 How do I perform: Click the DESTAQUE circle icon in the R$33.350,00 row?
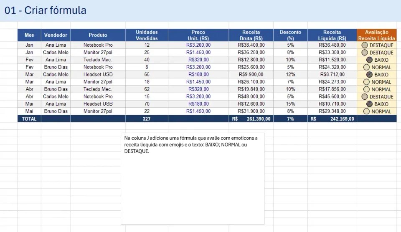point(365,53)
